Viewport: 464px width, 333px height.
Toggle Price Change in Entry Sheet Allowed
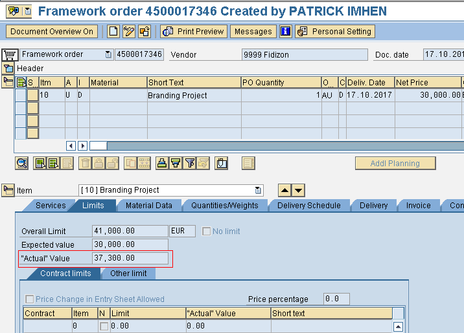click(x=30, y=299)
